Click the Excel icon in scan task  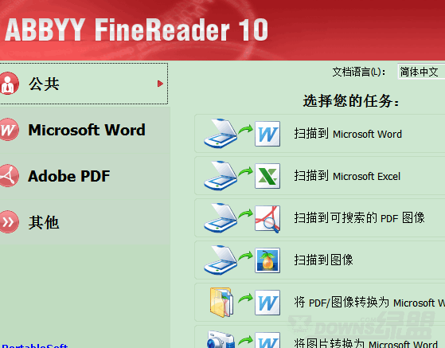(x=267, y=176)
